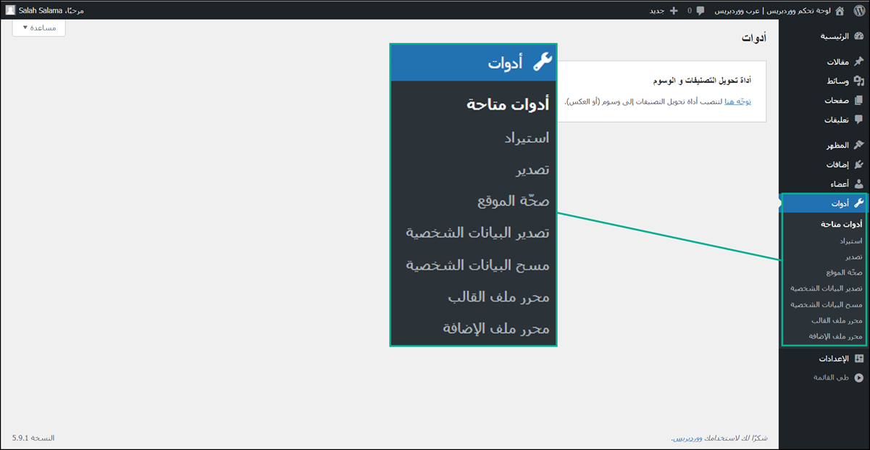Select صحّة الموقع in the small sidebar submenu
Image resolution: width=870 pixels, height=450 pixels.
pos(844,272)
